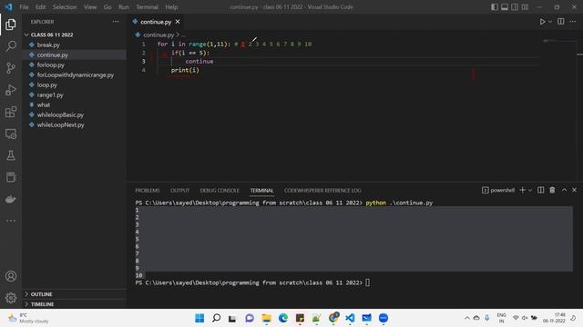Open whileloopBasic.py file

[60, 115]
